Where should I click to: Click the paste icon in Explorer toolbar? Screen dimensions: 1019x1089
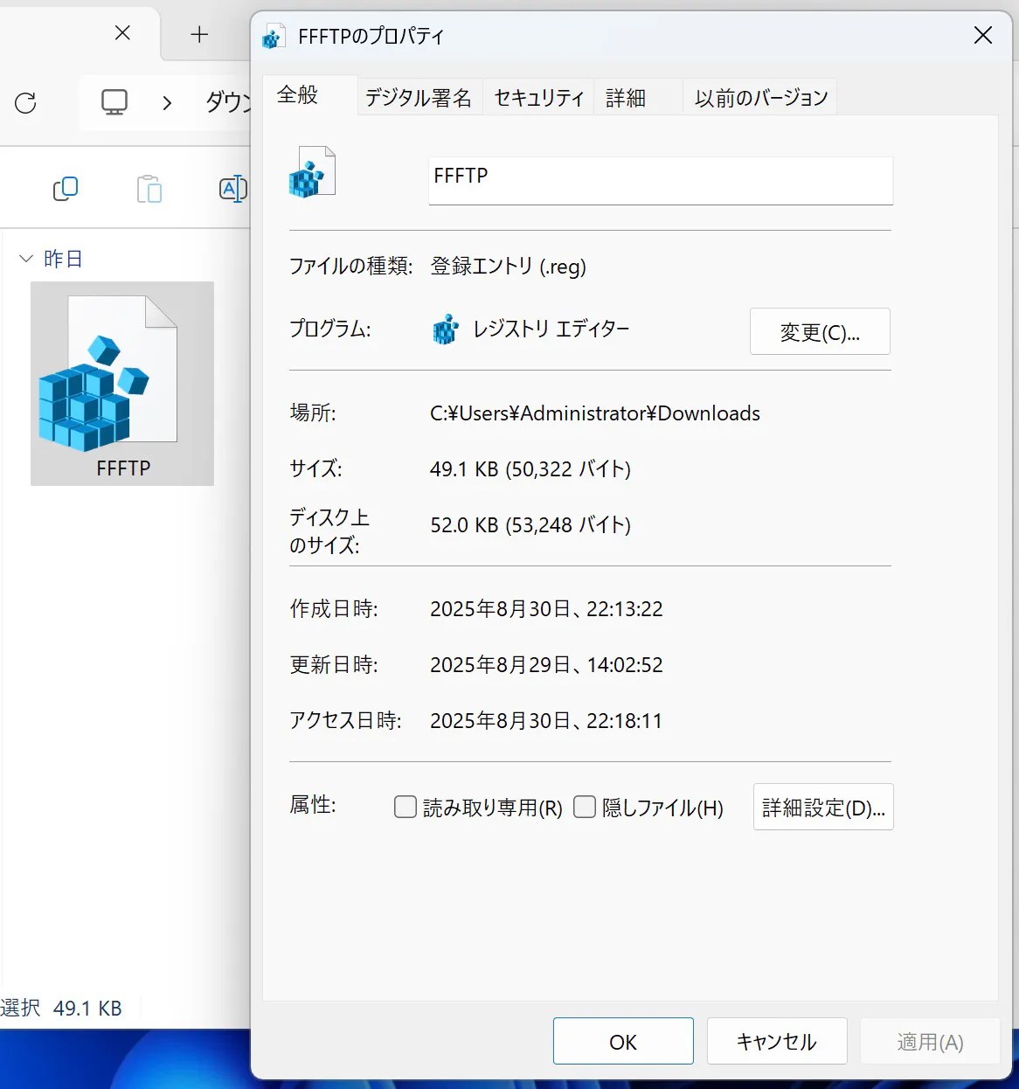149,189
